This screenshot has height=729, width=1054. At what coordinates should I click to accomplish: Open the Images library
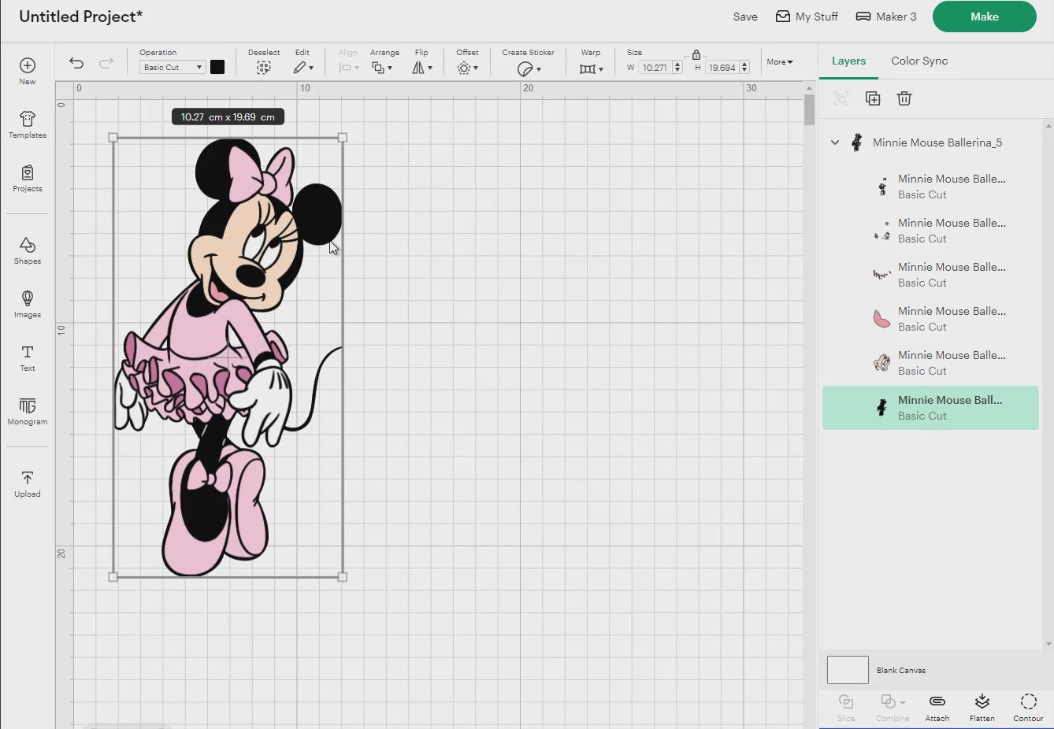28,305
